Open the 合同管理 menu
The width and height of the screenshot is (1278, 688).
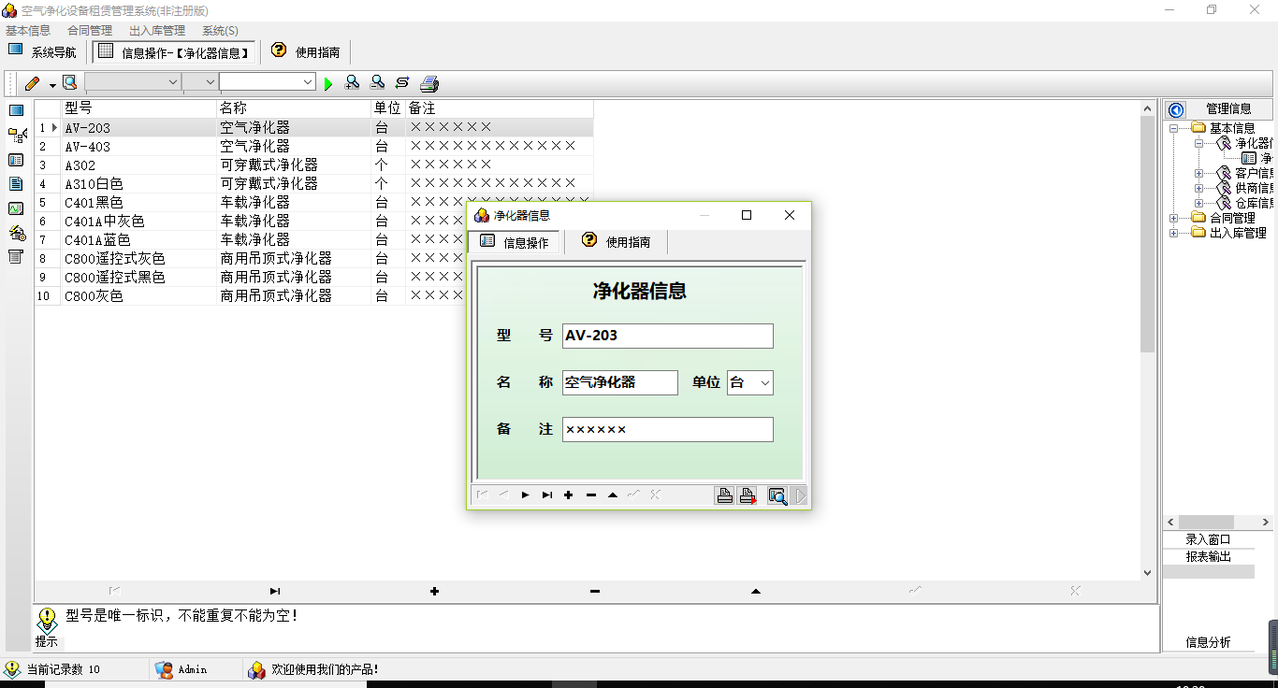click(90, 31)
